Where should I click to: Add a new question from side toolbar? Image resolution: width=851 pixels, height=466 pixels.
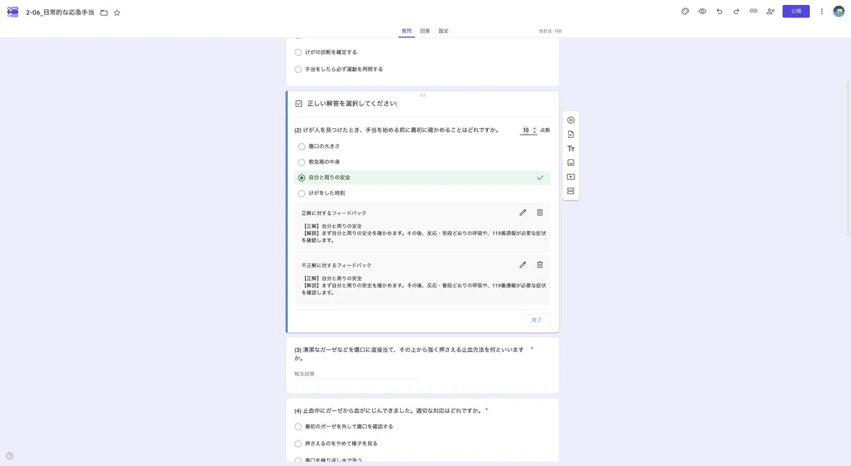pyautogui.click(x=571, y=120)
